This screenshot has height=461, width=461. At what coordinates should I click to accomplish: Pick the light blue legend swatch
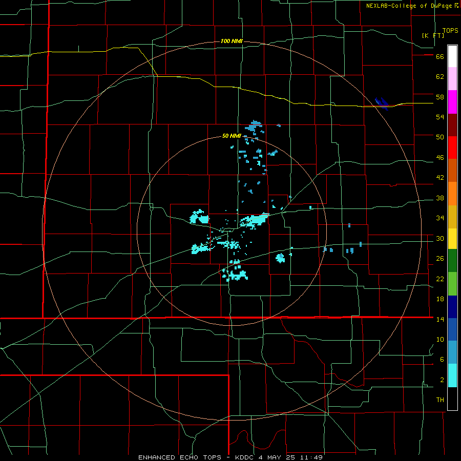pos(452,352)
